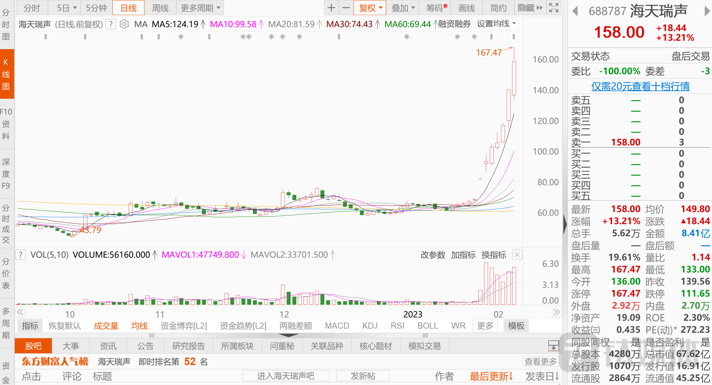Image resolution: width=712 pixels, height=385 pixels.
Task: Toggle 隐藏 side panel button
Action: click(x=530, y=8)
